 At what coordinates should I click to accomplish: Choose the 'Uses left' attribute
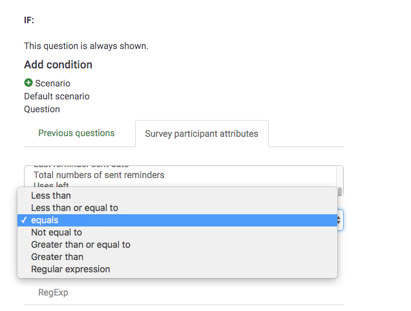(x=52, y=185)
